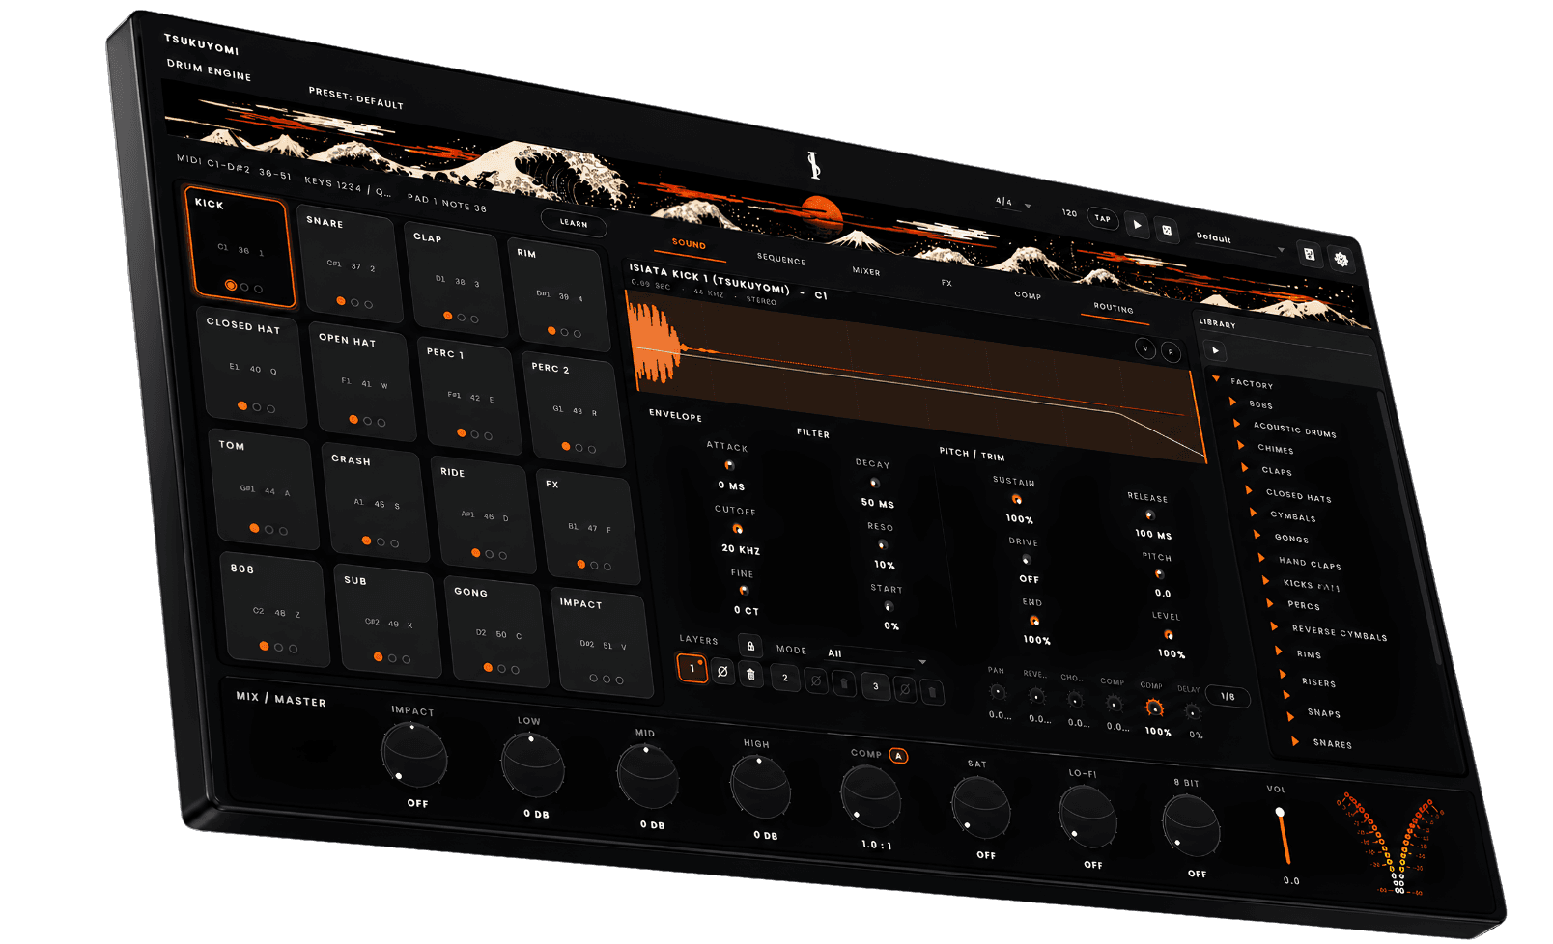Click the Cutoff filter knob
1553x944 pixels.
tap(737, 529)
